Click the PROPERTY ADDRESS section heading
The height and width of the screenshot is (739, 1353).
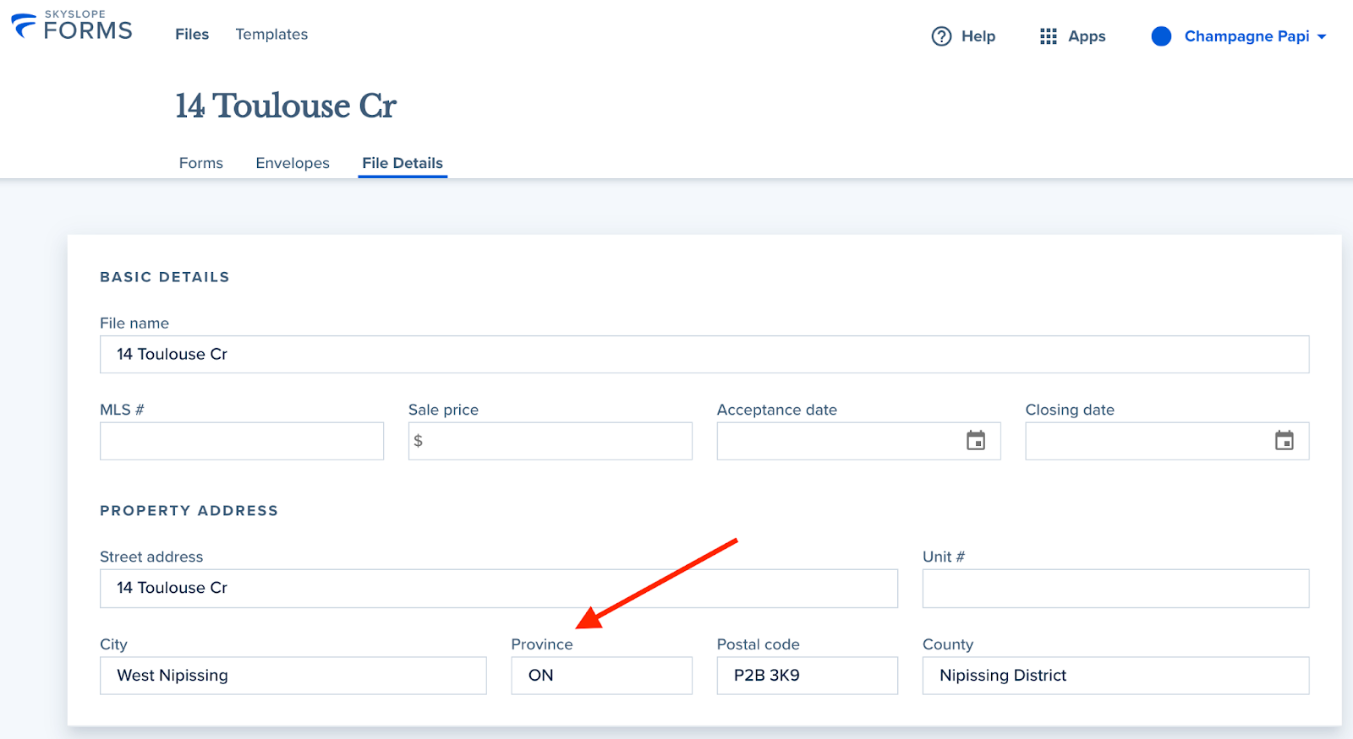189,511
